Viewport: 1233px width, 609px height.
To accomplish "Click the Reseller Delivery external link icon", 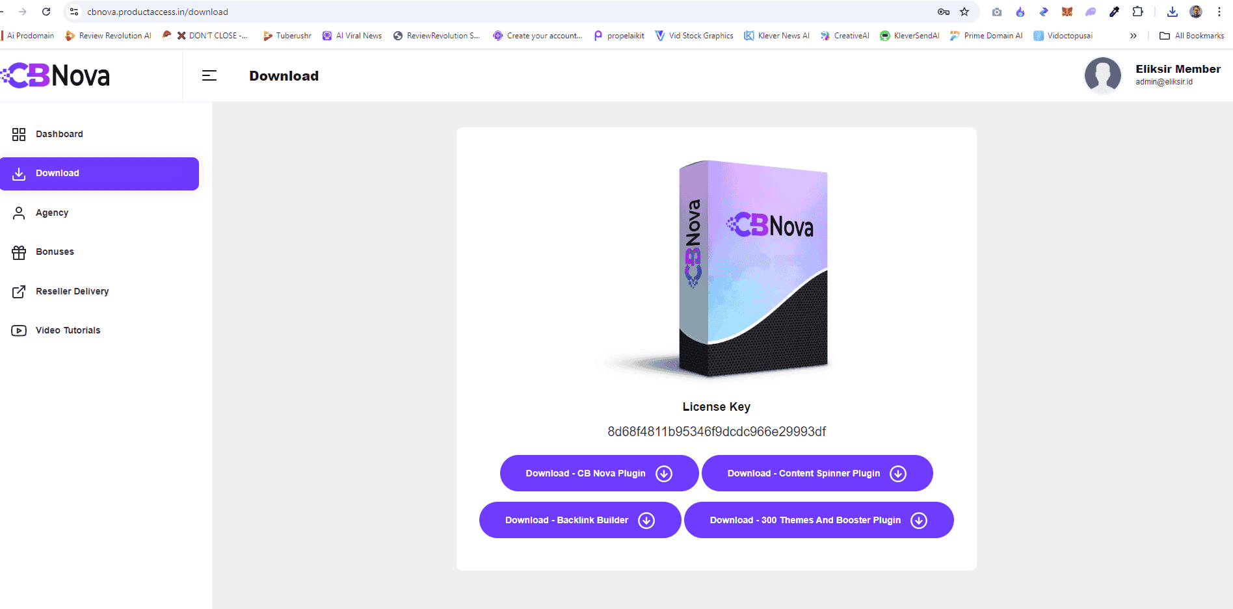I will tap(19, 292).
